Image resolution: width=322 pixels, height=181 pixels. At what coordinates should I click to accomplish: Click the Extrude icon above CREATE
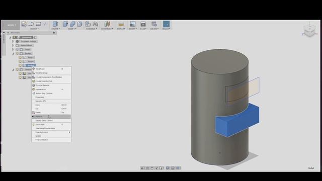pos(55,24)
